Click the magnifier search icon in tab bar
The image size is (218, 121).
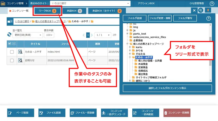coord(201,10)
